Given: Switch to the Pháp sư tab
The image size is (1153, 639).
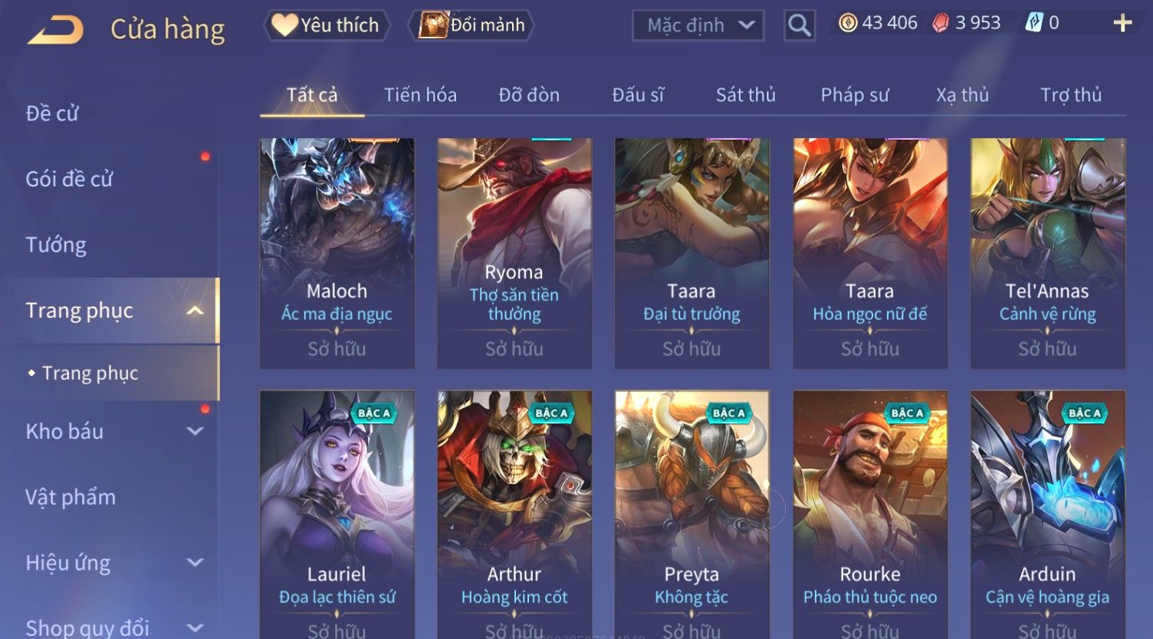Looking at the screenshot, I should coord(854,95).
